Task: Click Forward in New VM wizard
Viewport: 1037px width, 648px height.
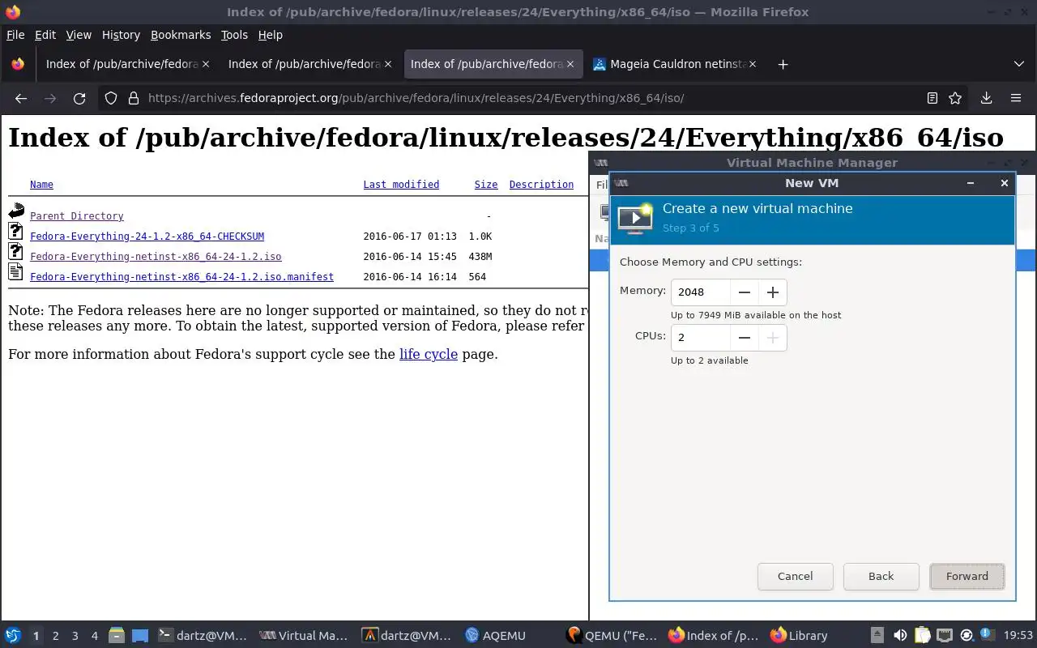Action: click(x=967, y=576)
